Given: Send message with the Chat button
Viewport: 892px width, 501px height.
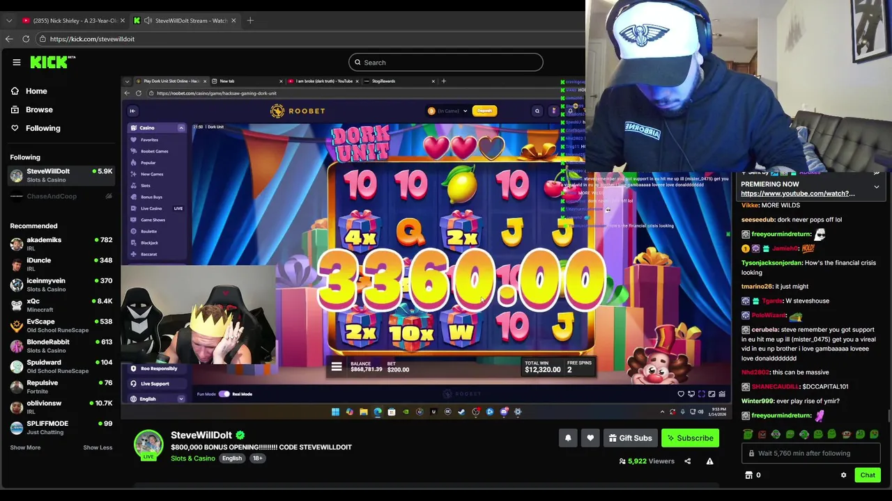Looking at the screenshot, I should (868, 475).
